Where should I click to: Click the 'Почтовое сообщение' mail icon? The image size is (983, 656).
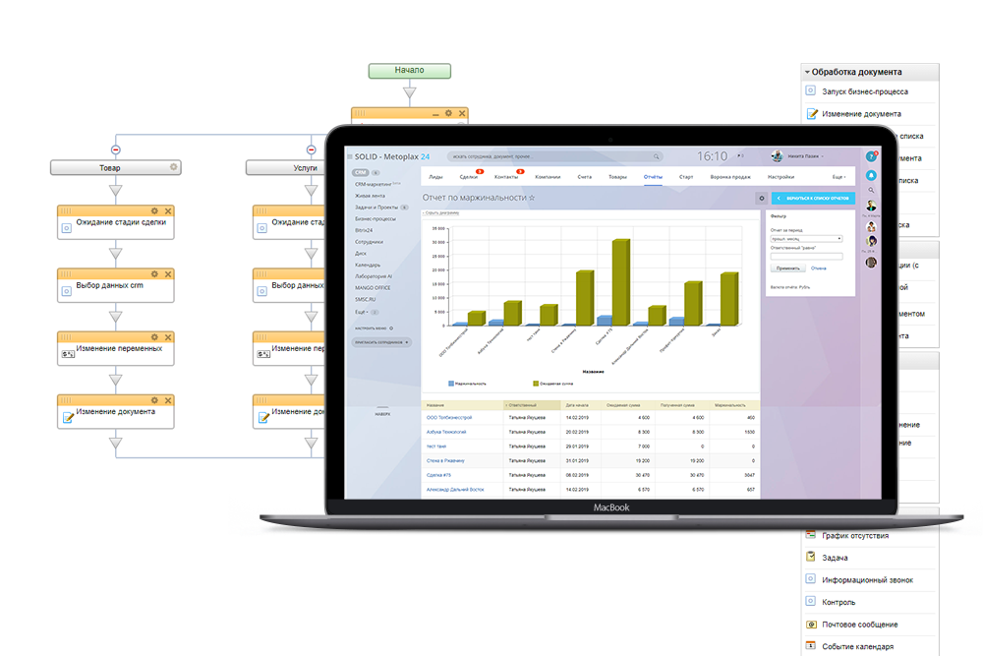[x=811, y=624]
